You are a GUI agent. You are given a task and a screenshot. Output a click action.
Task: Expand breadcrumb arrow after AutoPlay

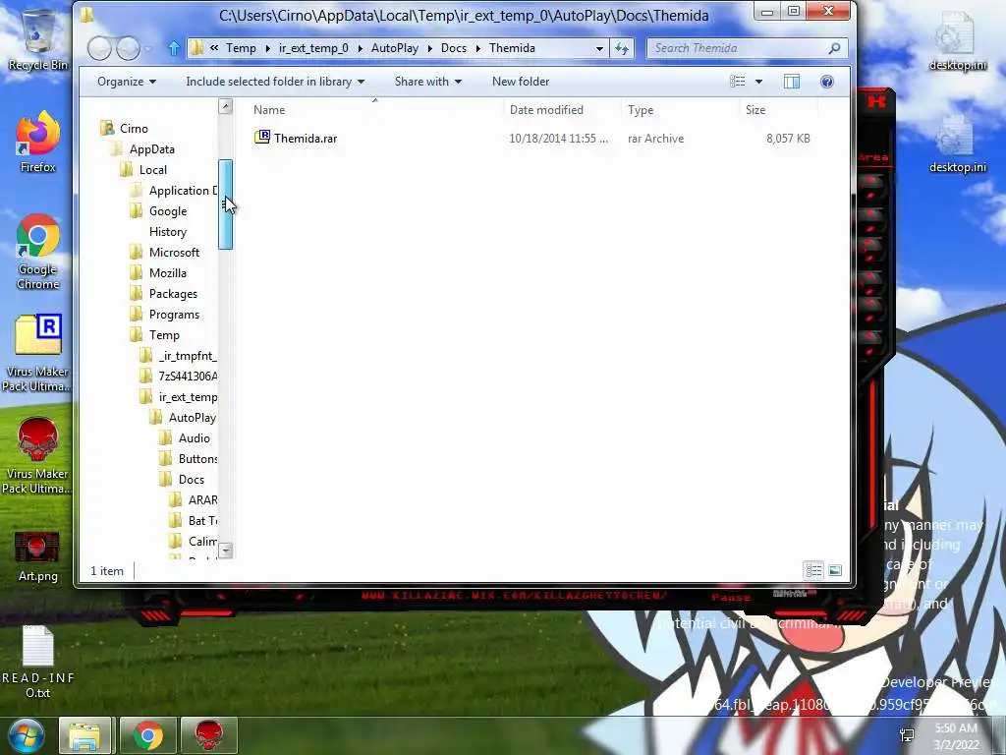(430, 48)
